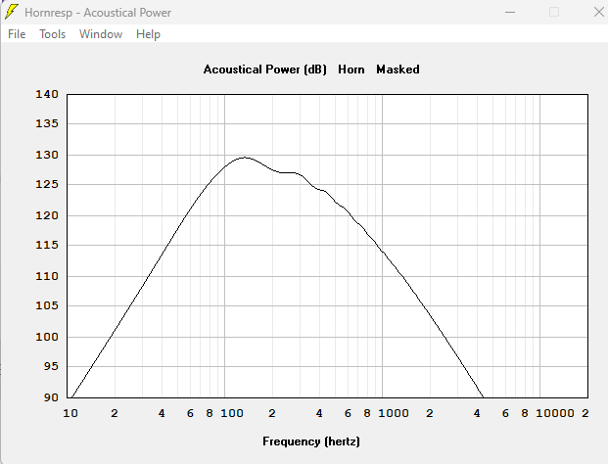Click the 1000 Hz x-axis label
Image resolution: width=608 pixels, height=464 pixels.
[x=394, y=413]
